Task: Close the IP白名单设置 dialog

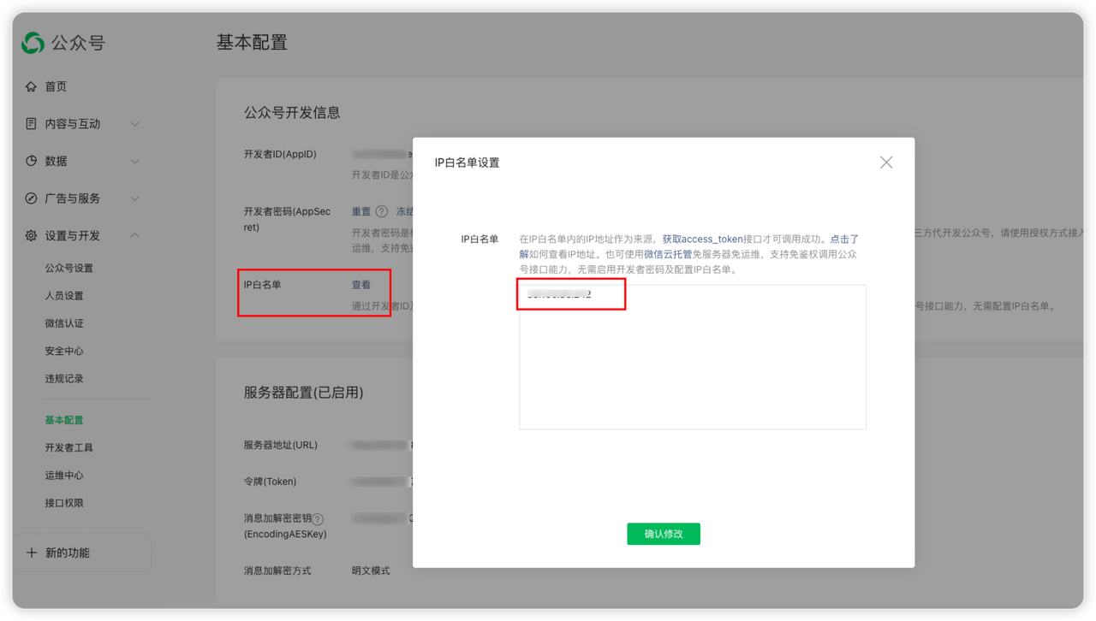Action: (886, 162)
